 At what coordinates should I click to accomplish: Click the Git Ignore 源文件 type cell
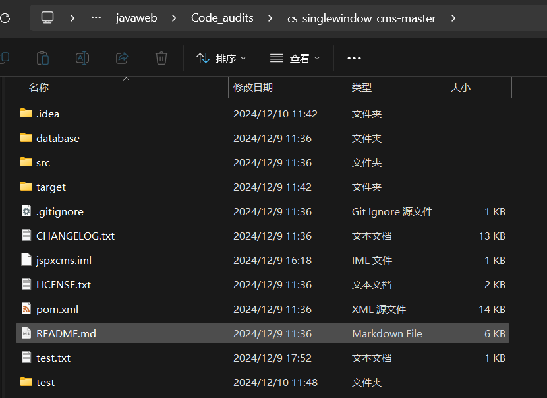(x=392, y=212)
